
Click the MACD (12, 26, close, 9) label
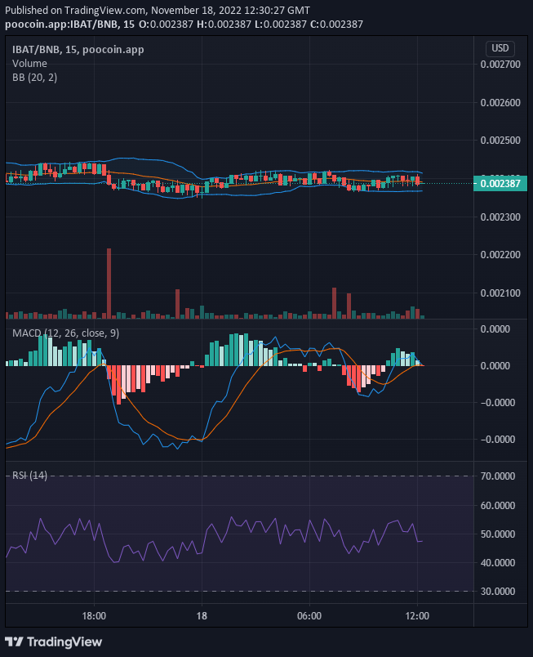point(65,333)
